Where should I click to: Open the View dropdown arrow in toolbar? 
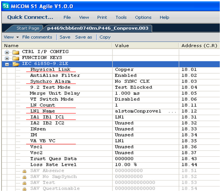coord(17,37)
